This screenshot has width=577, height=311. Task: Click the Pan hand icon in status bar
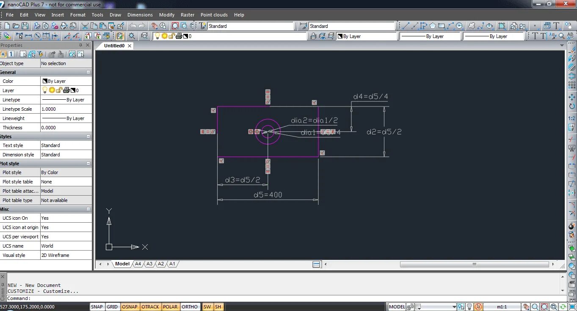tap(526, 307)
